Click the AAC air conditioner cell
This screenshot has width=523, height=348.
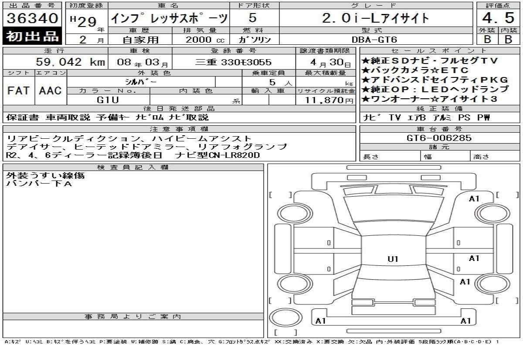(51, 90)
